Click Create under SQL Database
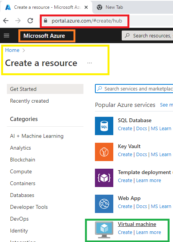 click(125, 128)
